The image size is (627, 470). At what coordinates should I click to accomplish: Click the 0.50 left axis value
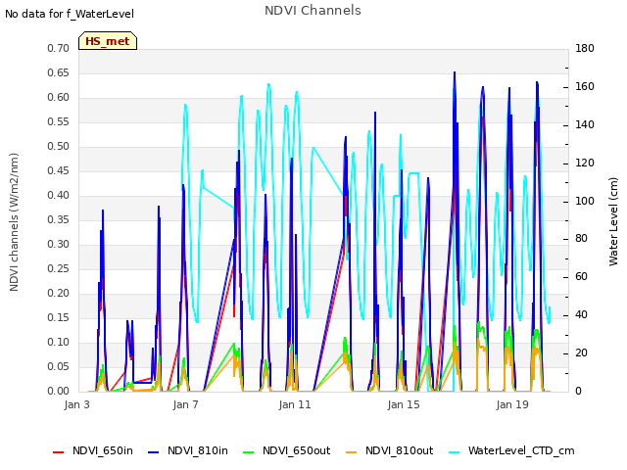click(x=59, y=146)
